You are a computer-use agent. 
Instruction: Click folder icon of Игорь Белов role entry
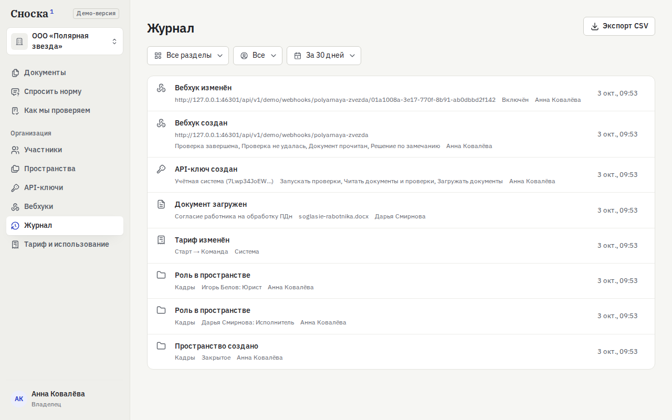point(161,275)
